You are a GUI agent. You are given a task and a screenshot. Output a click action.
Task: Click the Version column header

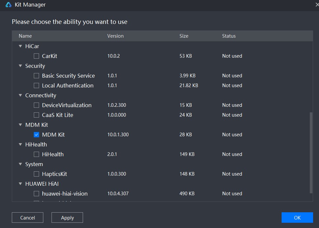[x=115, y=36]
